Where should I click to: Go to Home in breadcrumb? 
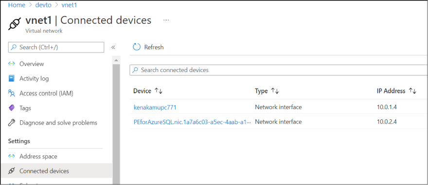pos(17,5)
